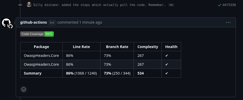Image resolution: width=243 pixels, height=100 pixels.
Task: Click the github-actions author name
Action: pyautogui.click(x=34, y=22)
